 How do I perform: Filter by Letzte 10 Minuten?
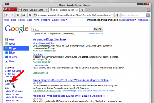point(14,91)
